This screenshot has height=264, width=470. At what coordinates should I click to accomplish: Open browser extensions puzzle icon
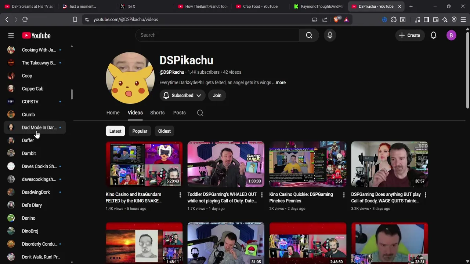click(x=394, y=19)
